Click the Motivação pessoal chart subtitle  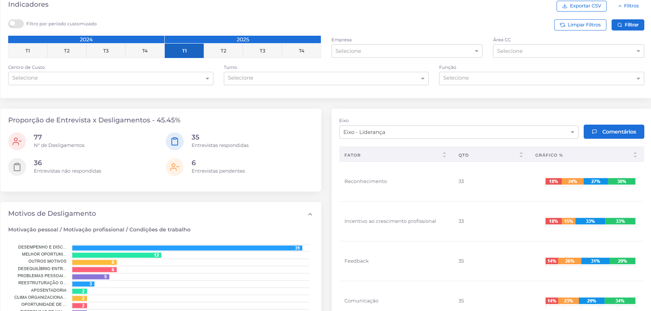[99, 230]
